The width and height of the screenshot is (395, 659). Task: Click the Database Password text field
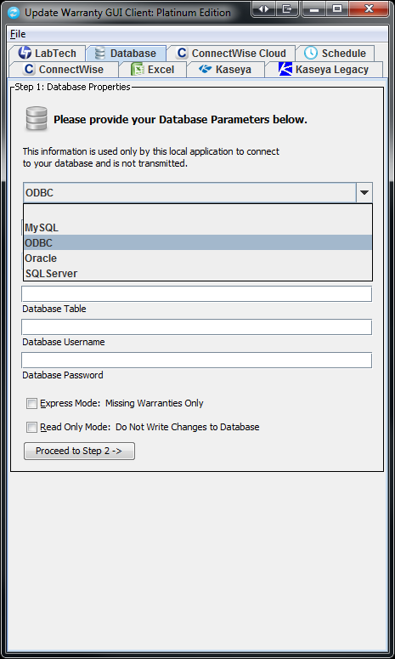(197, 361)
